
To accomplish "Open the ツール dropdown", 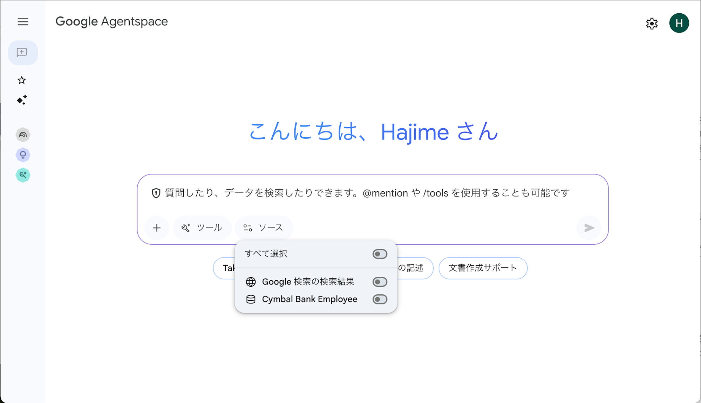I will coord(202,228).
